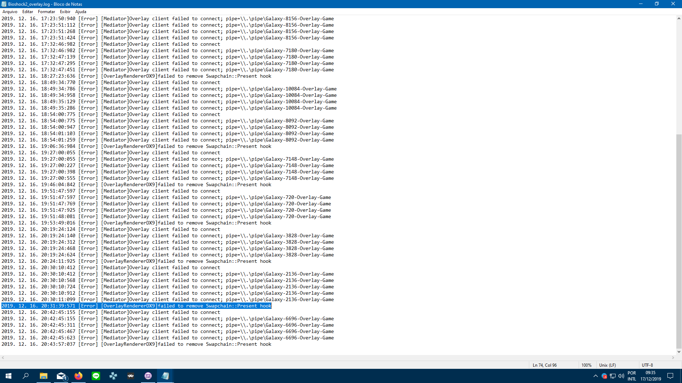Viewport: 682px width, 383px height.
Task: Restore down the Notepad window
Action: pyautogui.click(x=657, y=4)
